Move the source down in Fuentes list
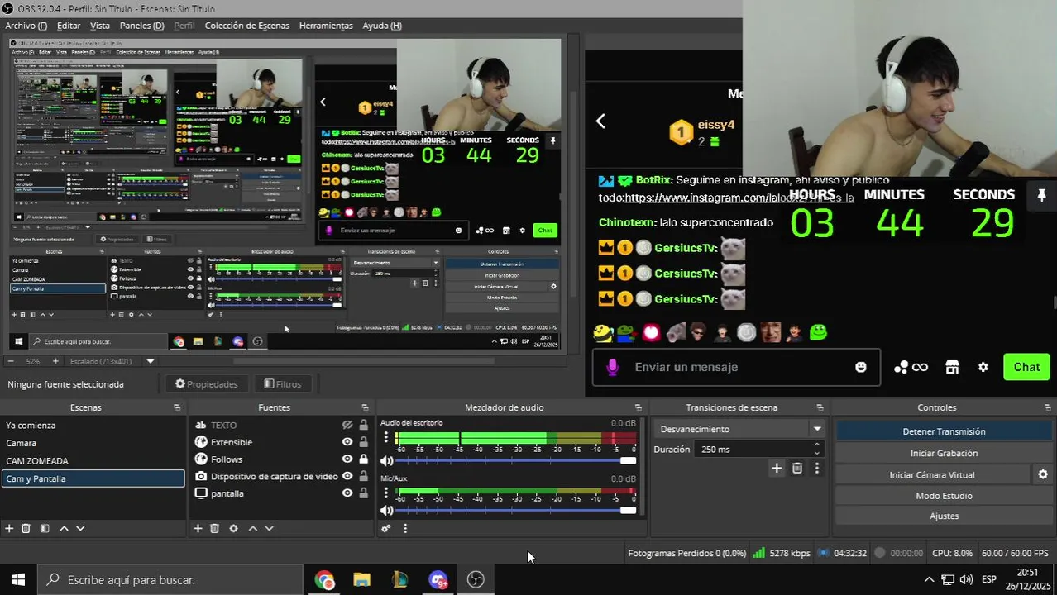This screenshot has width=1057, height=595. [269, 528]
